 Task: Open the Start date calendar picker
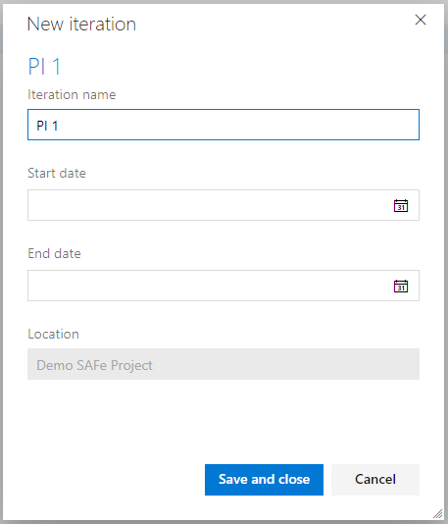(401, 205)
